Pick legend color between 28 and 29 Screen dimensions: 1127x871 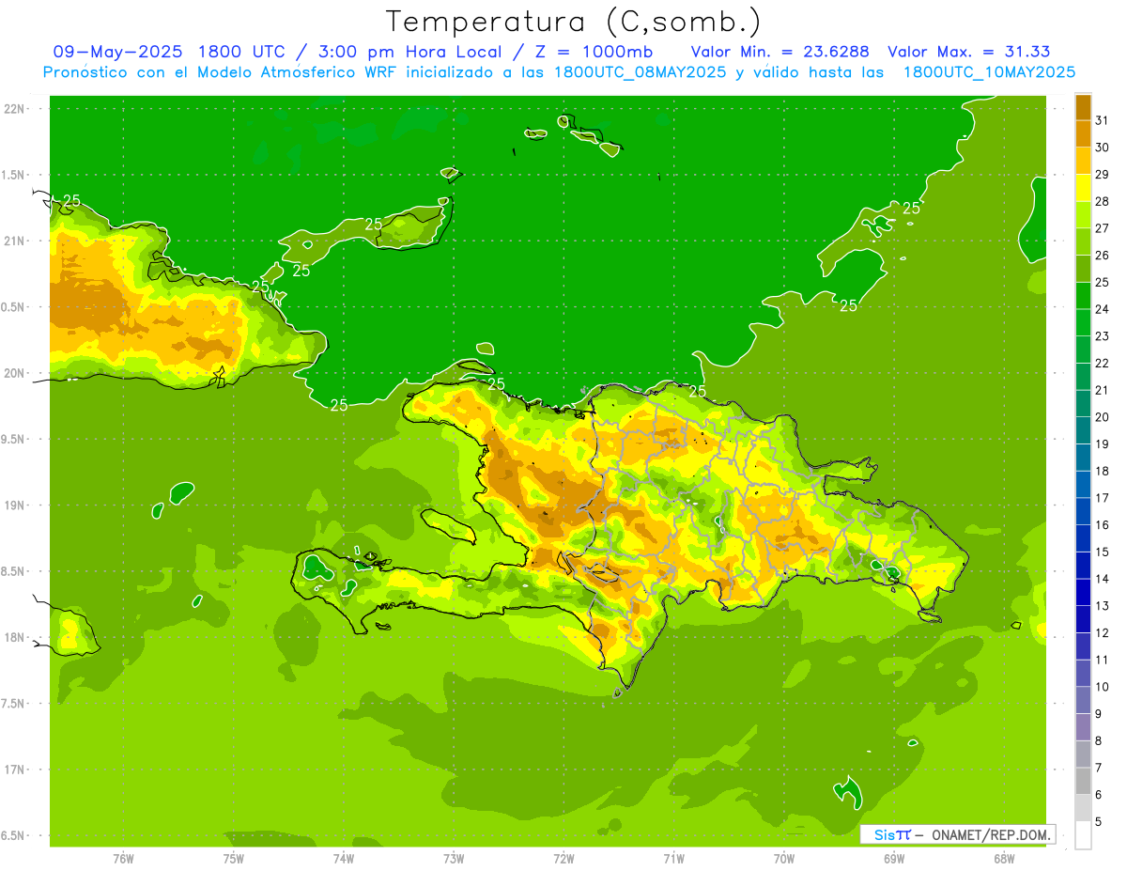[1083, 188]
